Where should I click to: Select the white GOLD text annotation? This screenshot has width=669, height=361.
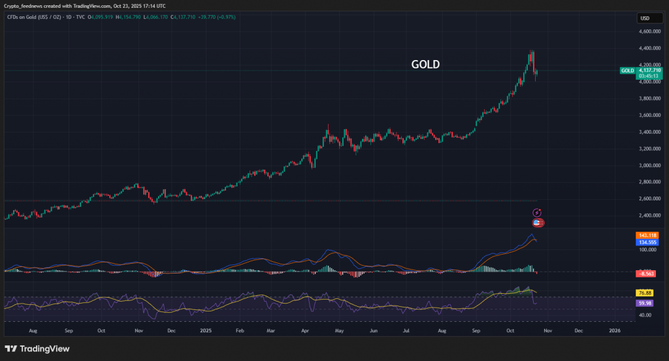[x=425, y=65]
